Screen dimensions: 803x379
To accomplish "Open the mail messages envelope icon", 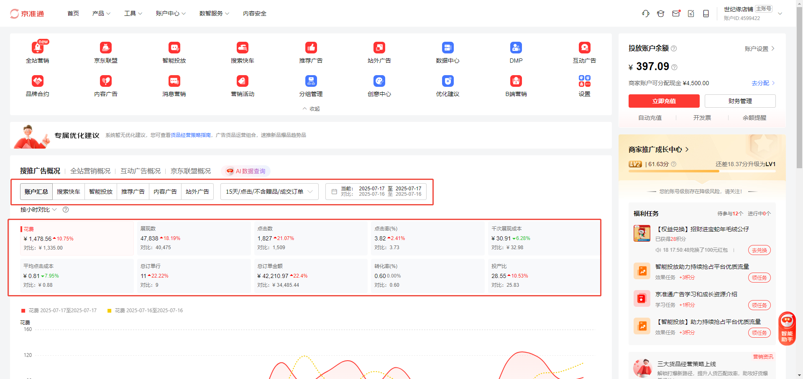I will click(x=676, y=14).
